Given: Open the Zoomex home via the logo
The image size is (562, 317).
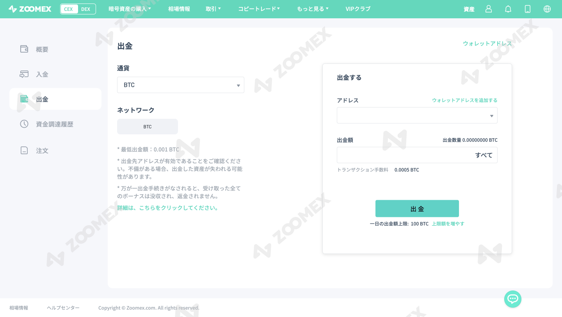Looking at the screenshot, I should pos(30,9).
